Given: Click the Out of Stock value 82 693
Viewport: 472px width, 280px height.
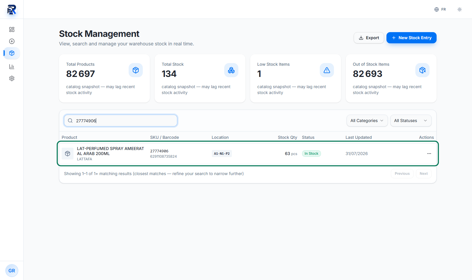Looking at the screenshot, I should 368,74.
